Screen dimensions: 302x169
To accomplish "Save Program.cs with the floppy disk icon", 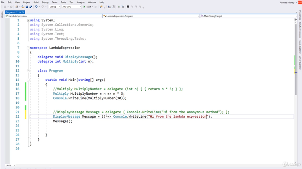I will pyautogui.click(x=27, y=7).
